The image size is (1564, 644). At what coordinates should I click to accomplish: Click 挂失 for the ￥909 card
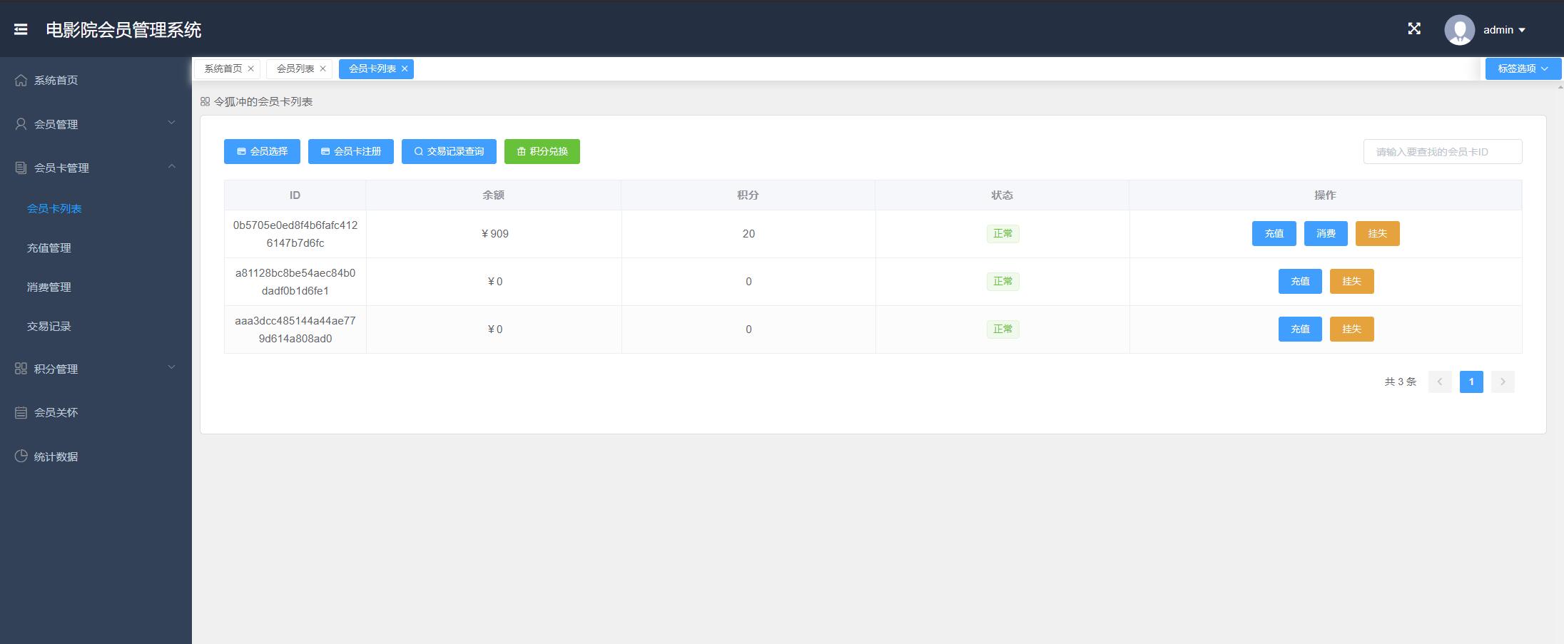click(x=1378, y=233)
